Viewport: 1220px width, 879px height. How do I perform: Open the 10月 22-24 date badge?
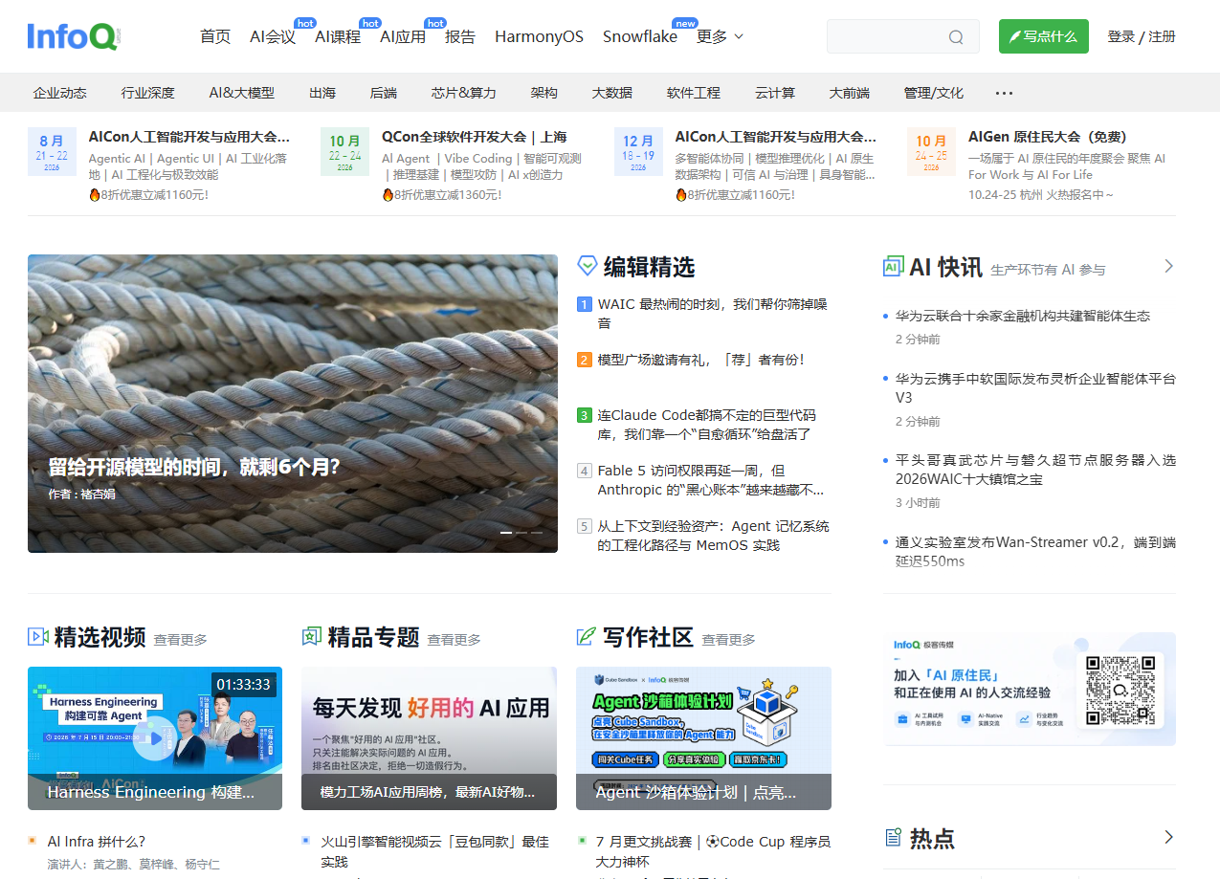tap(344, 152)
